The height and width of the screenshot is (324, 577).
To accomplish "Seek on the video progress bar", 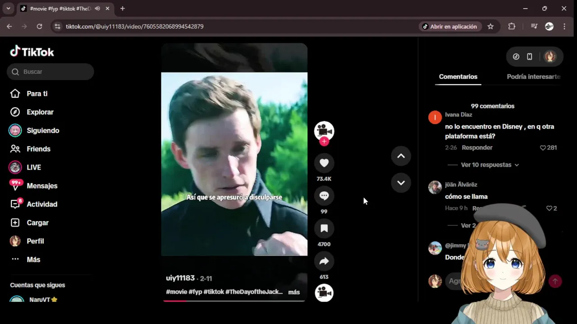I will pyautogui.click(x=234, y=301).
